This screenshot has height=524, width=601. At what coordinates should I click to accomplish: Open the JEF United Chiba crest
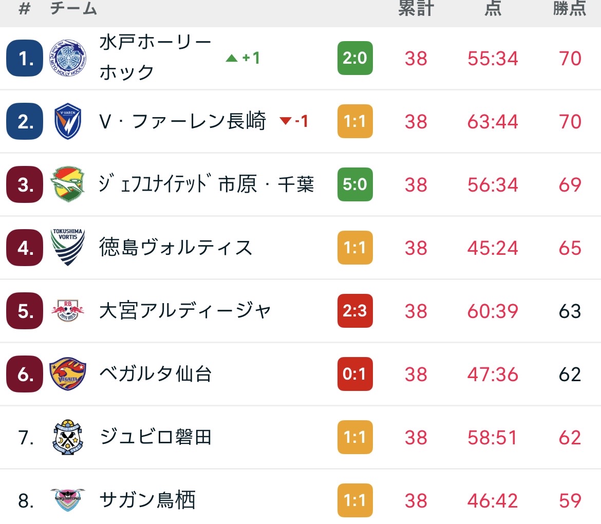coord(68,184)
